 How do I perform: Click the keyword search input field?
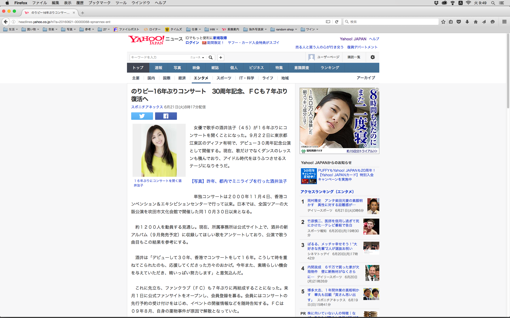click(x=159, y=58)
